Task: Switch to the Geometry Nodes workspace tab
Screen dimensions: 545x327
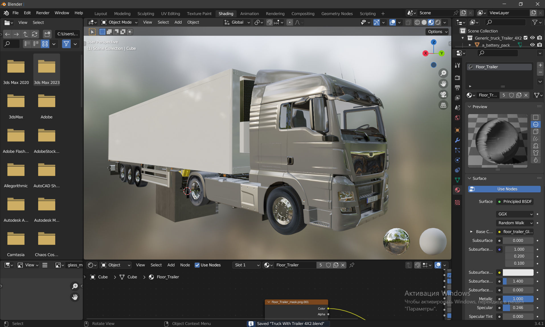Action: 337,14
